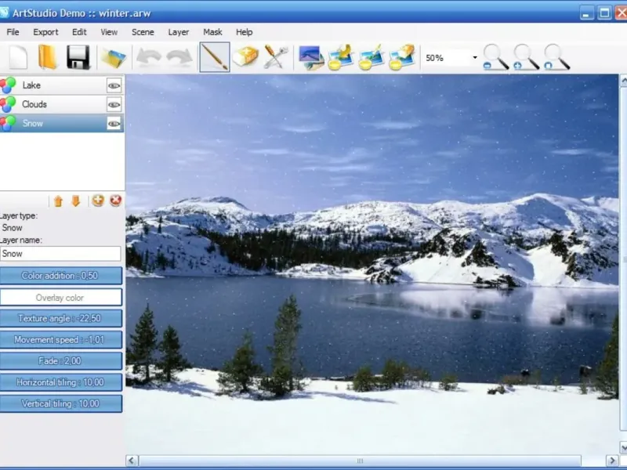Move the layer up with the orange arrow

pos(58,201)
